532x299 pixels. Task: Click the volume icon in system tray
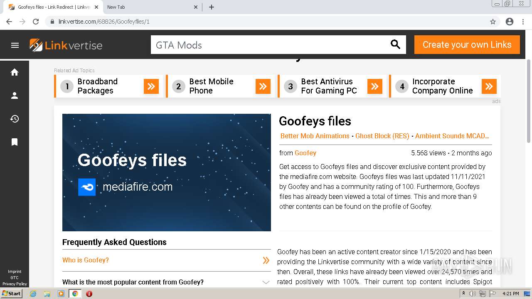point(473,294)
